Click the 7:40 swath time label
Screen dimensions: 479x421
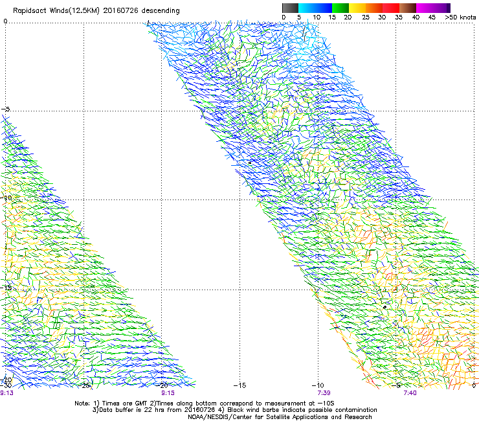[410, 393]
